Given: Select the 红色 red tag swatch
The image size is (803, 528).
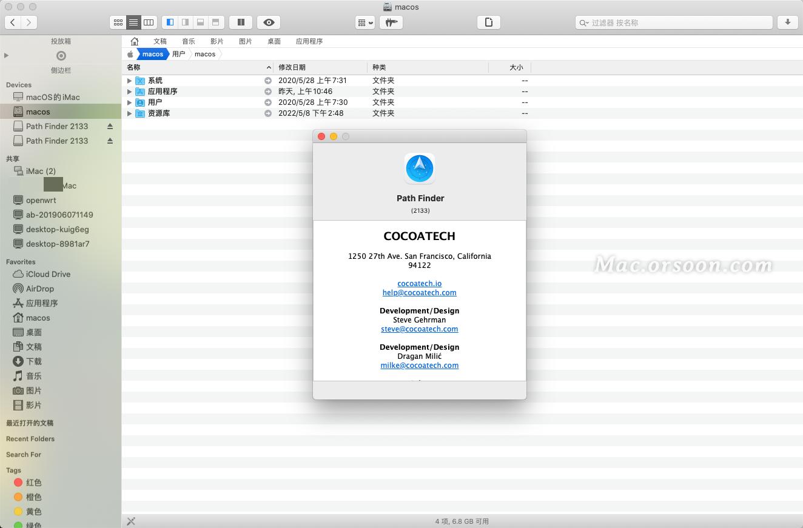Looking at the screenshot, I should [18, 482].
